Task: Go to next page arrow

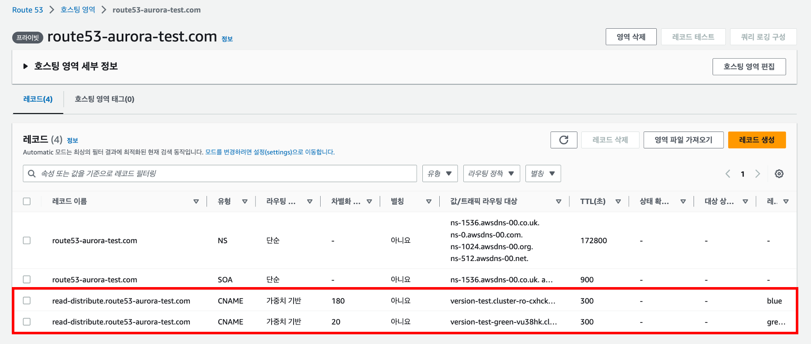Action: pos(758,174)
